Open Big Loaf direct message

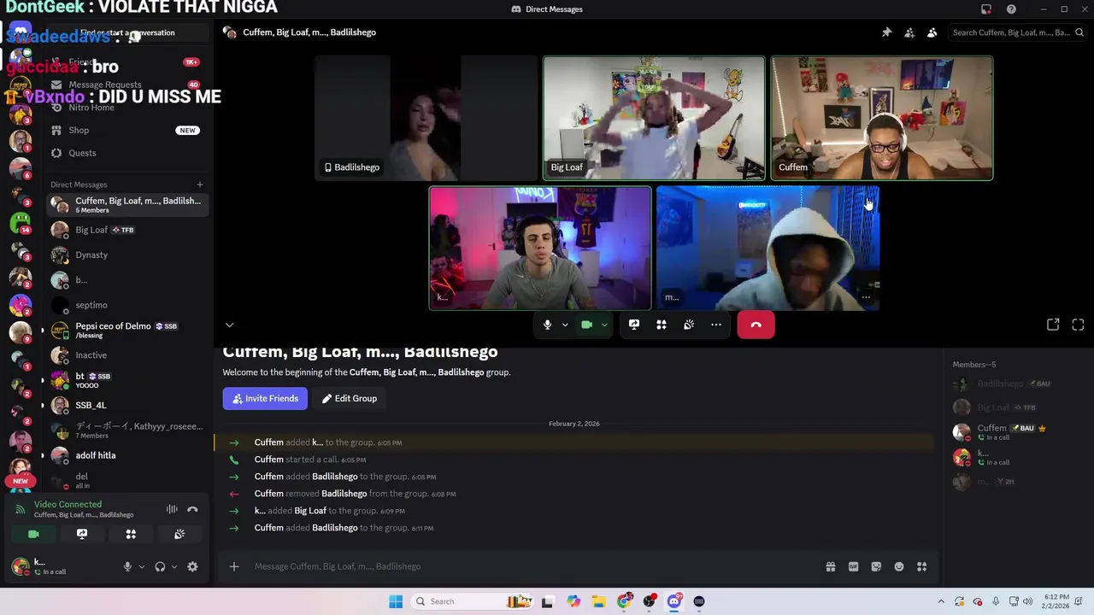(x=126, y=230)
